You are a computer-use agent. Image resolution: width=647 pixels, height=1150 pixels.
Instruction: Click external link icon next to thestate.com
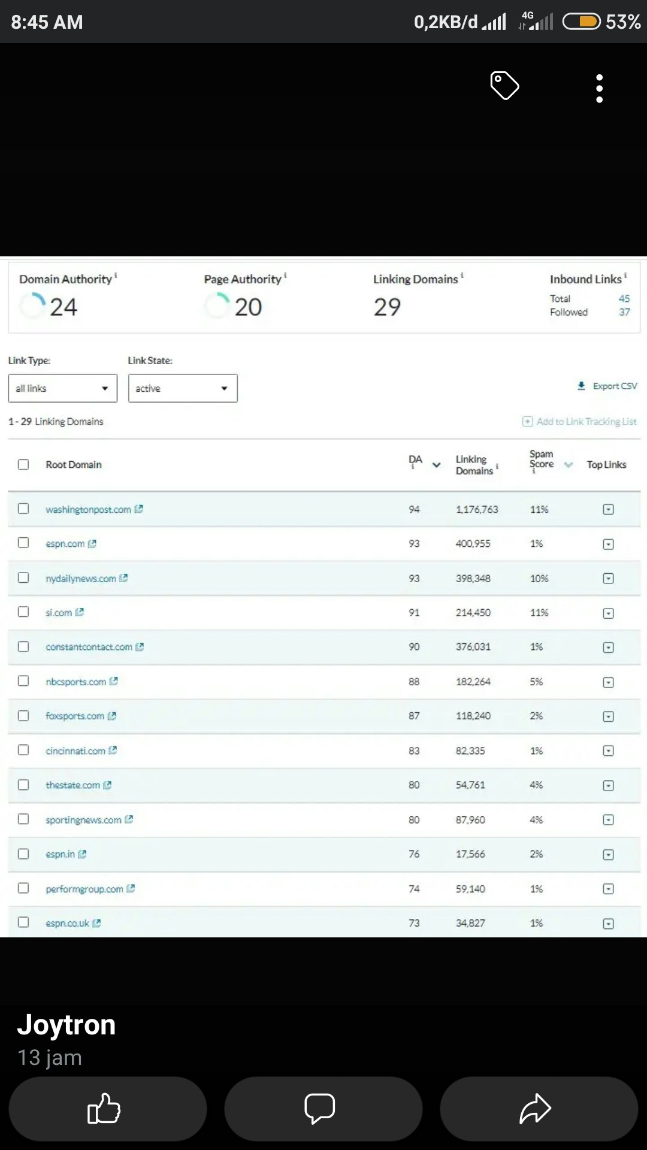[x=107, y=785]
